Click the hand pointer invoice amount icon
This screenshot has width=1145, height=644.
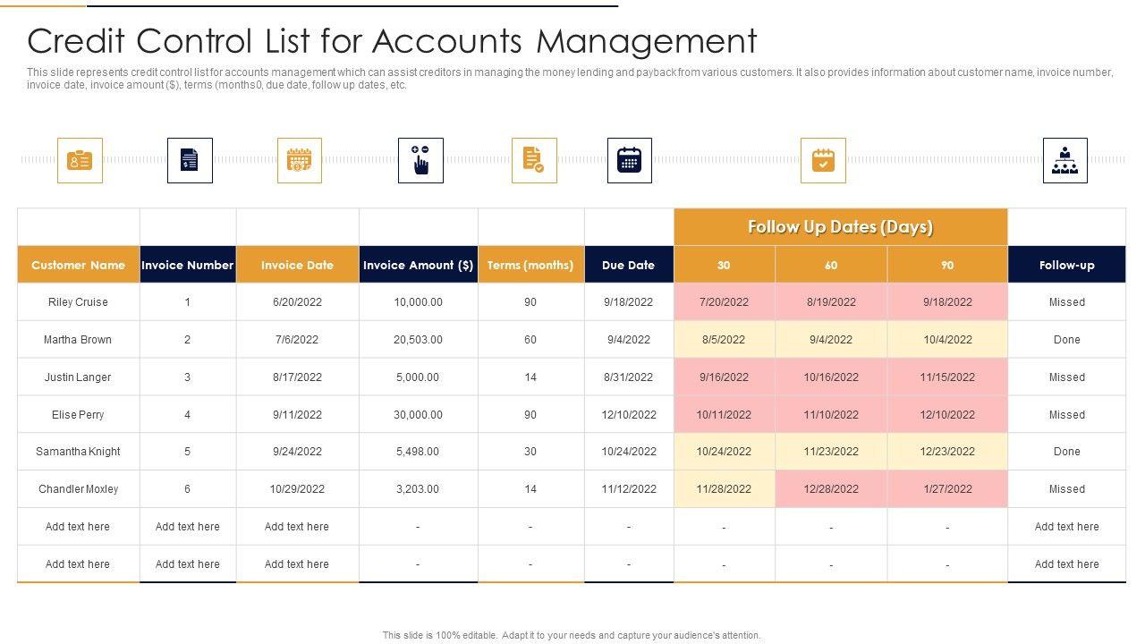click(420, 160)
